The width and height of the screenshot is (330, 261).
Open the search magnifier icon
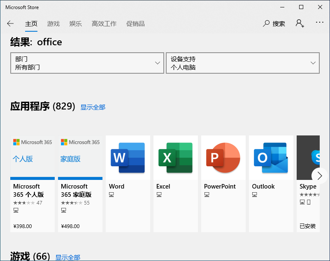267,23
